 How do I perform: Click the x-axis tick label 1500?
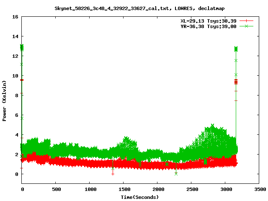[124, 189]
